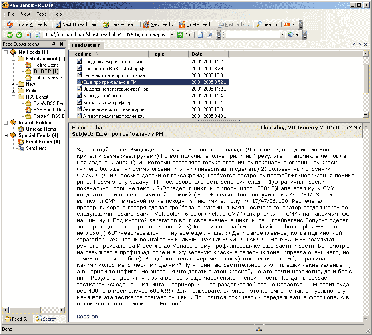This screenshot has height=335, width=372.
Task: Collapse the My Feeds tree node
Action: (x=6, y=52)
